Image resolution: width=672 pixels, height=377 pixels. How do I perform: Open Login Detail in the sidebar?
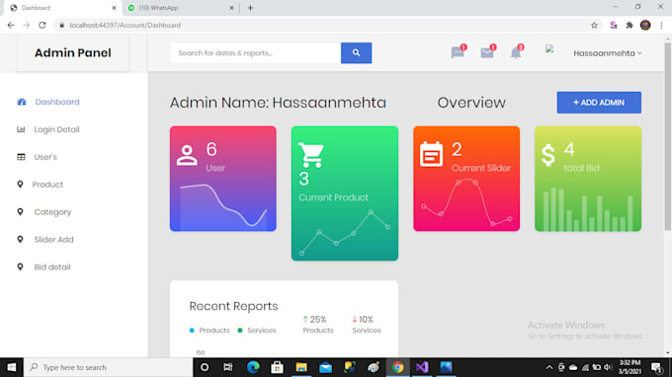point(56,129)
